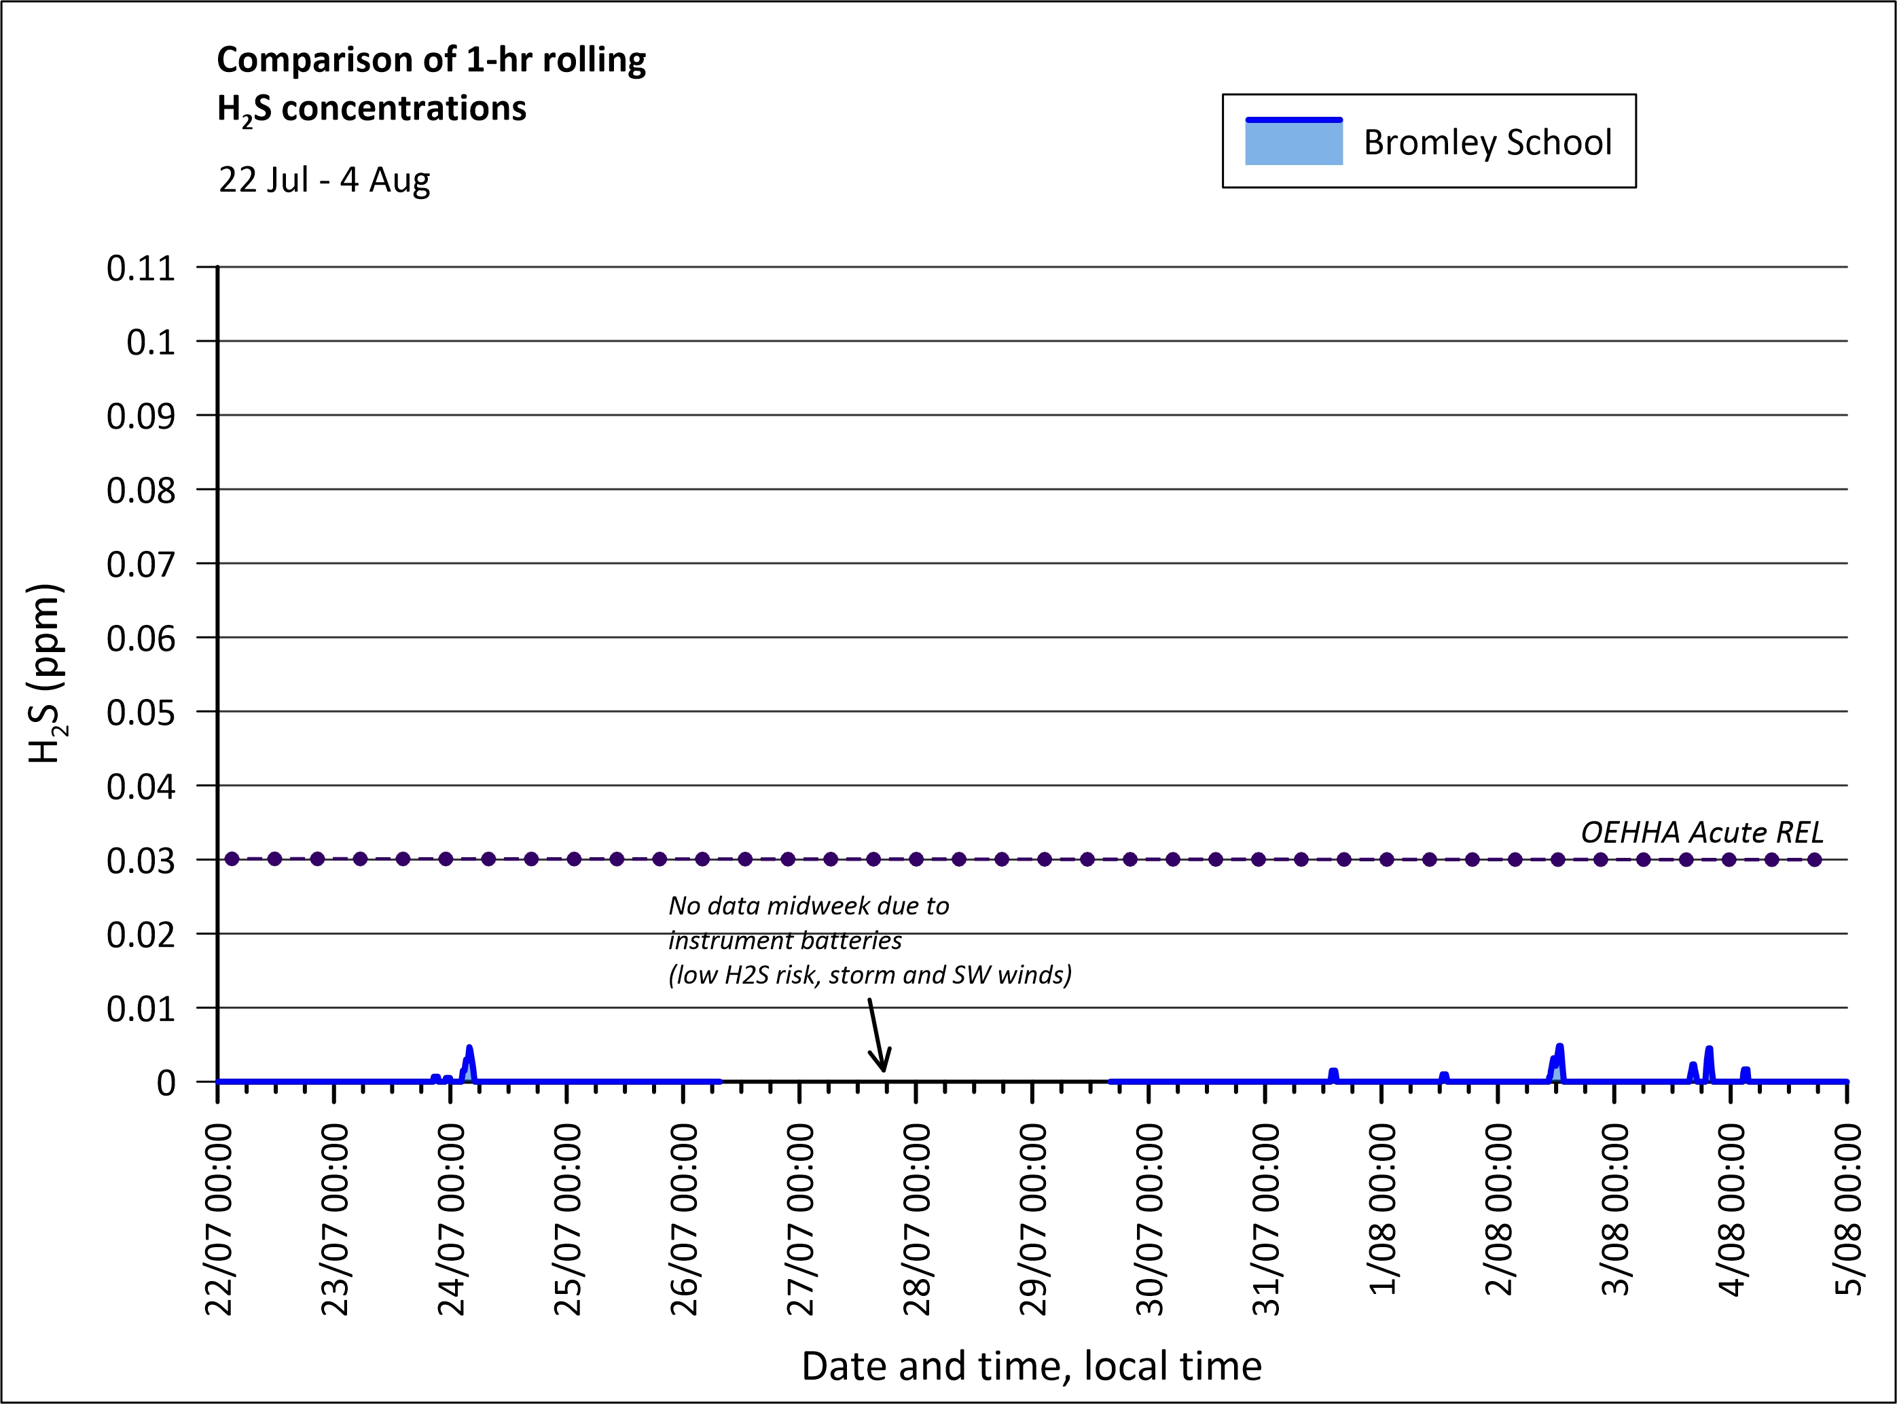Click the '22 Jul - 4 Aug' subtitle
This screenshot has width=1897, height=1404.
pyautogui.click(x=324, y=180)
